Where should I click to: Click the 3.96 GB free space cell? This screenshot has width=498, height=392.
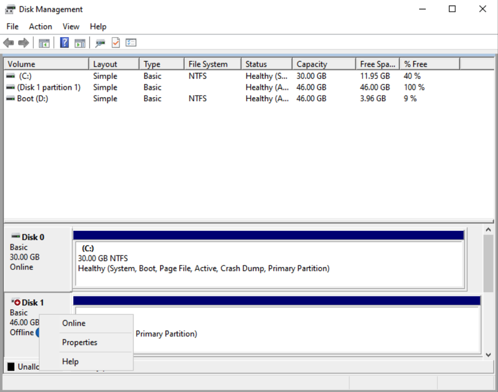tap(373, 99)
